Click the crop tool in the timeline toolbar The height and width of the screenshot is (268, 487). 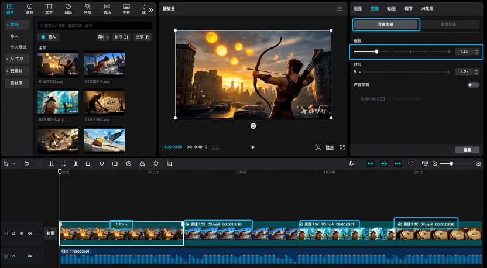tap(169, 164)
